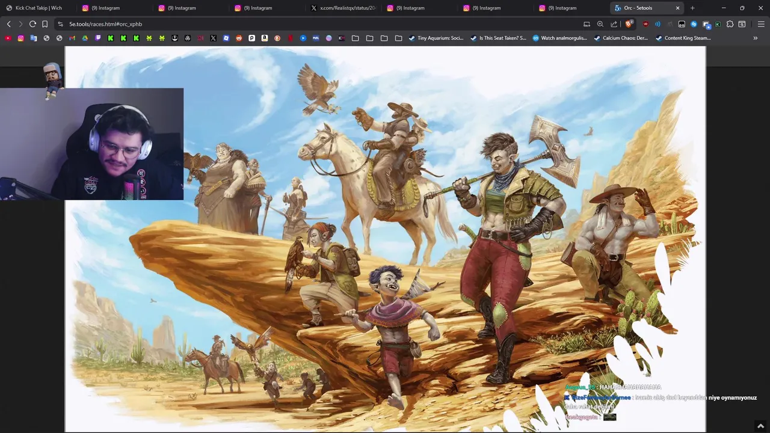The image size is (770, 433).
Task: Open the Watch analmorgulis... bookmark
Action: (559, 38)
